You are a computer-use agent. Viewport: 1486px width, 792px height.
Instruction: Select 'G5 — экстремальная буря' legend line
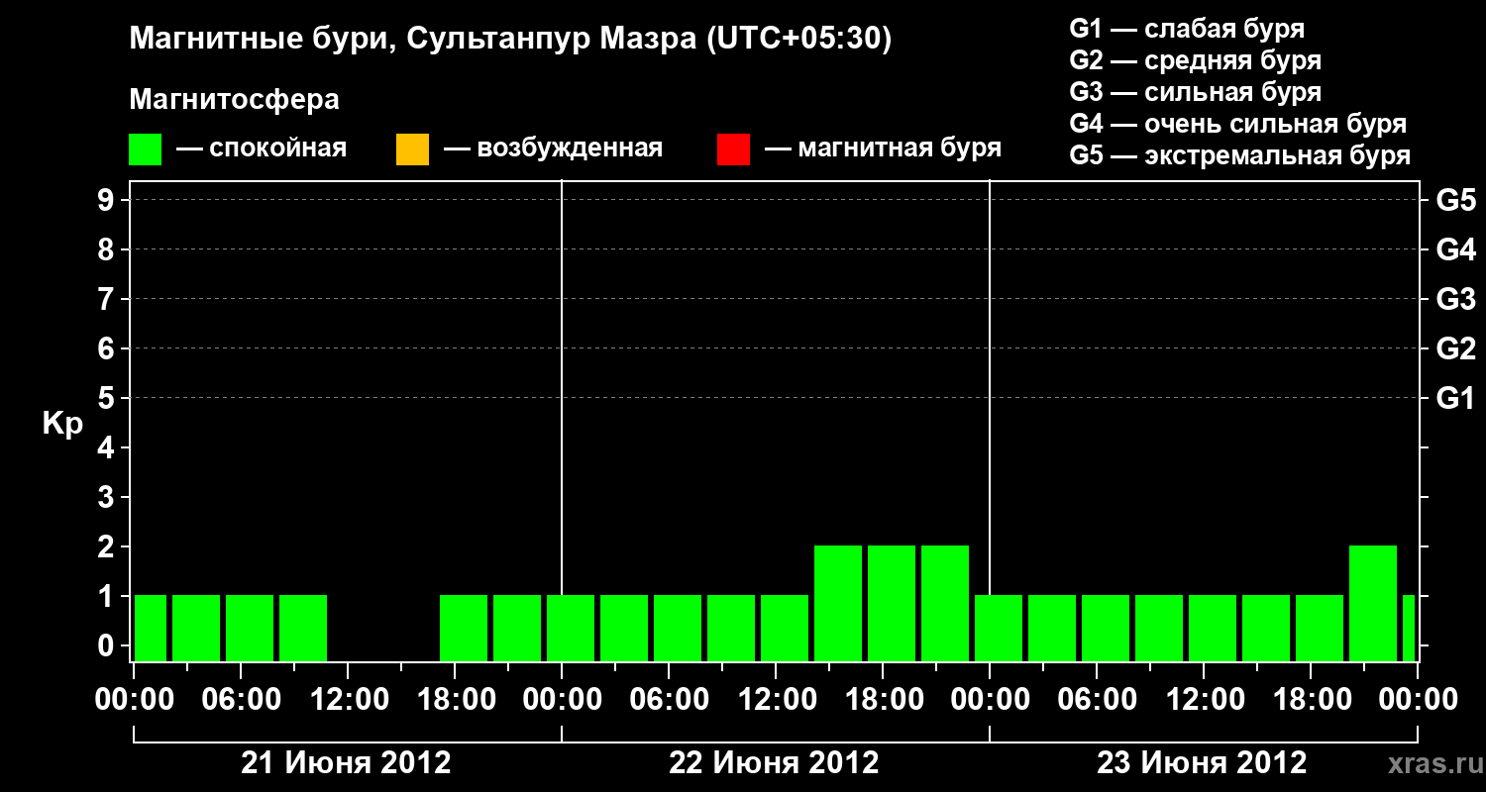[1240, 156]
